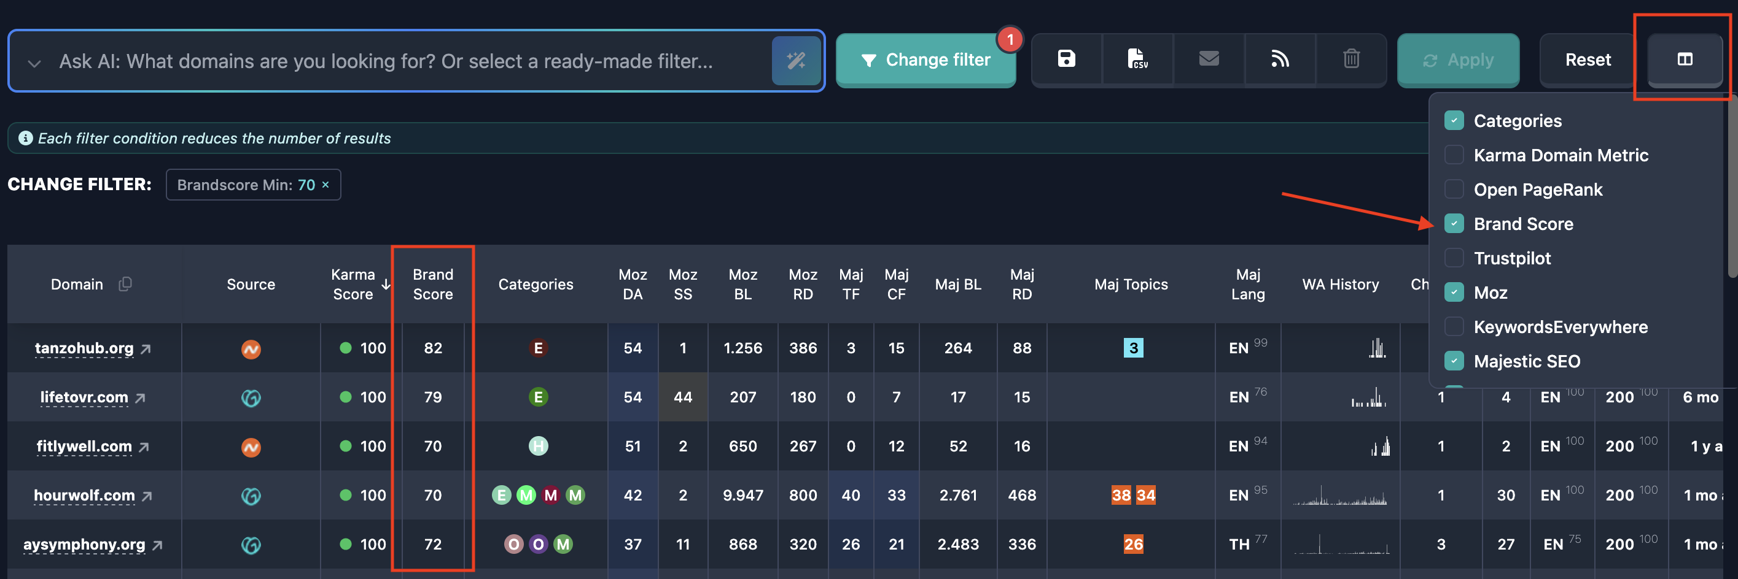The width and height of the screenshot is (1738, 579).
Task: Open the column visibility panel icon
Action: (1684, 59)
